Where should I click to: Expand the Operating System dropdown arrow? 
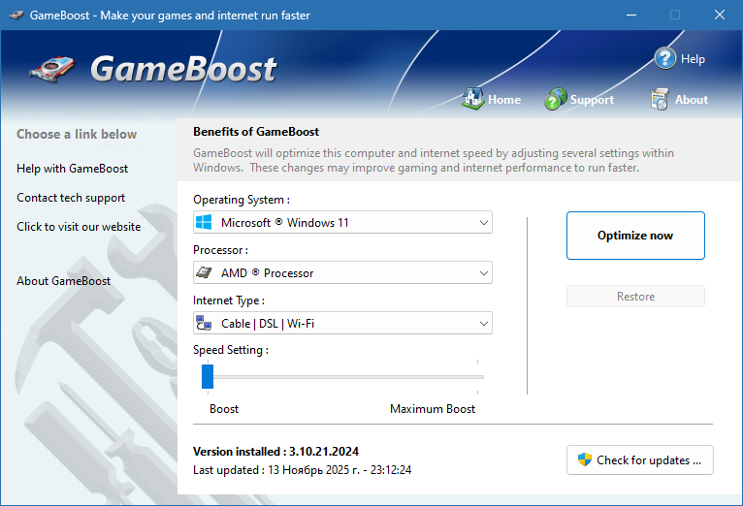tap(483, 223)
